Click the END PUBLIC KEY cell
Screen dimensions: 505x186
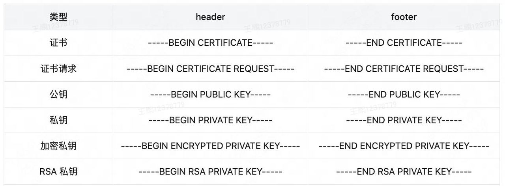coord(404,94)
